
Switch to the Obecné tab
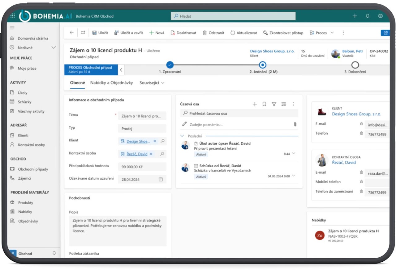(77, 83)
